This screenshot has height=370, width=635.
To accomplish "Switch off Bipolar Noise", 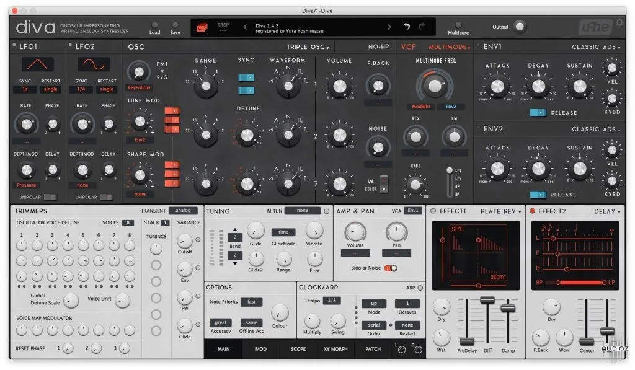I will tap(391, 268).
